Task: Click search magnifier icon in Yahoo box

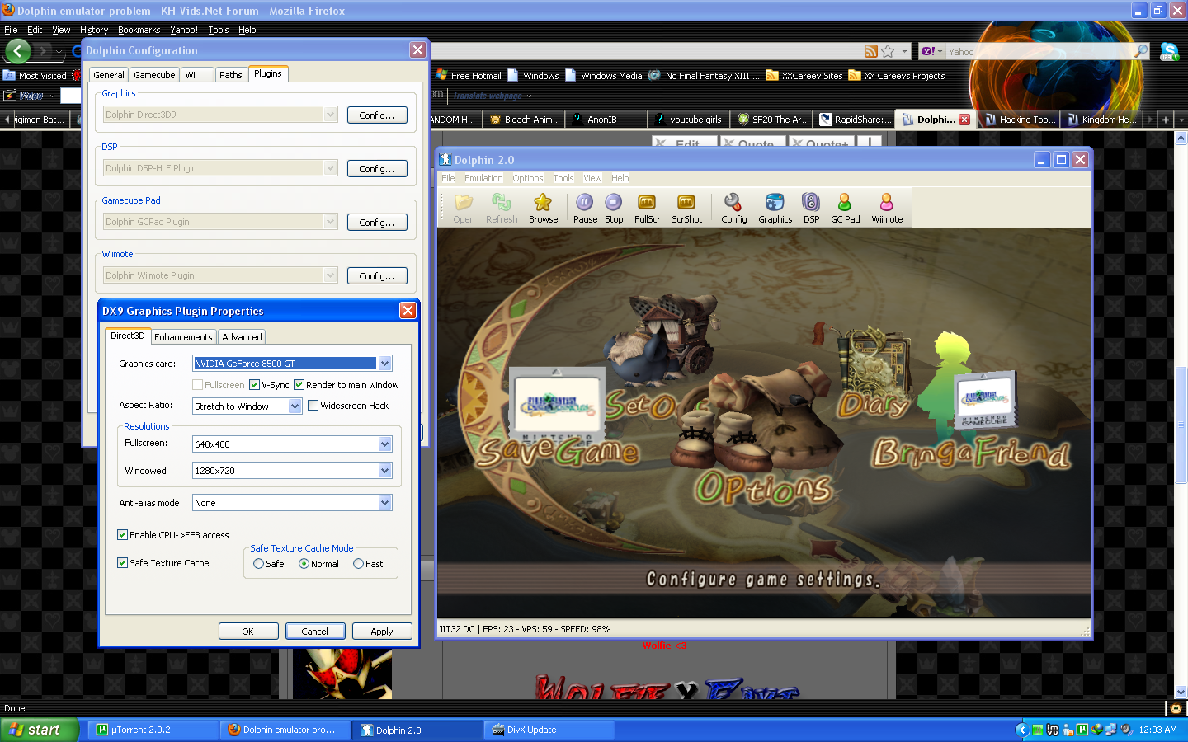Action: pyautogui.click(x=1142, y=51)
